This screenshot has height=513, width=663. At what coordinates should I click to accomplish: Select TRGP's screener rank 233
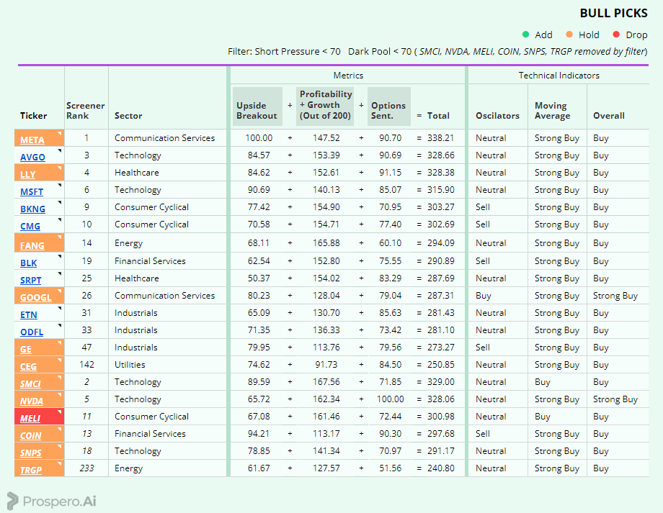coord(86,468)
